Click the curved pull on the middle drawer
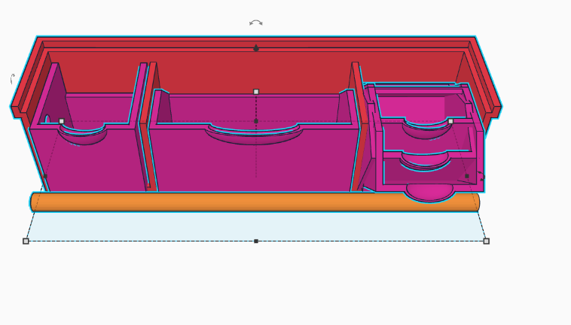The width and height of the screenshot is (571, 325). tap(254, 134)
